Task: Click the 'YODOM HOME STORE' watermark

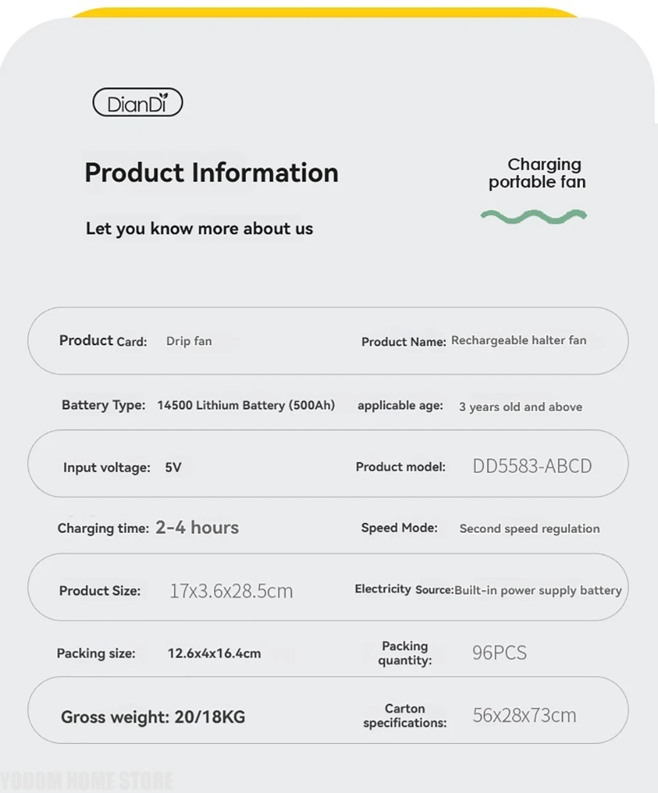Action: (x=87, y=782)
